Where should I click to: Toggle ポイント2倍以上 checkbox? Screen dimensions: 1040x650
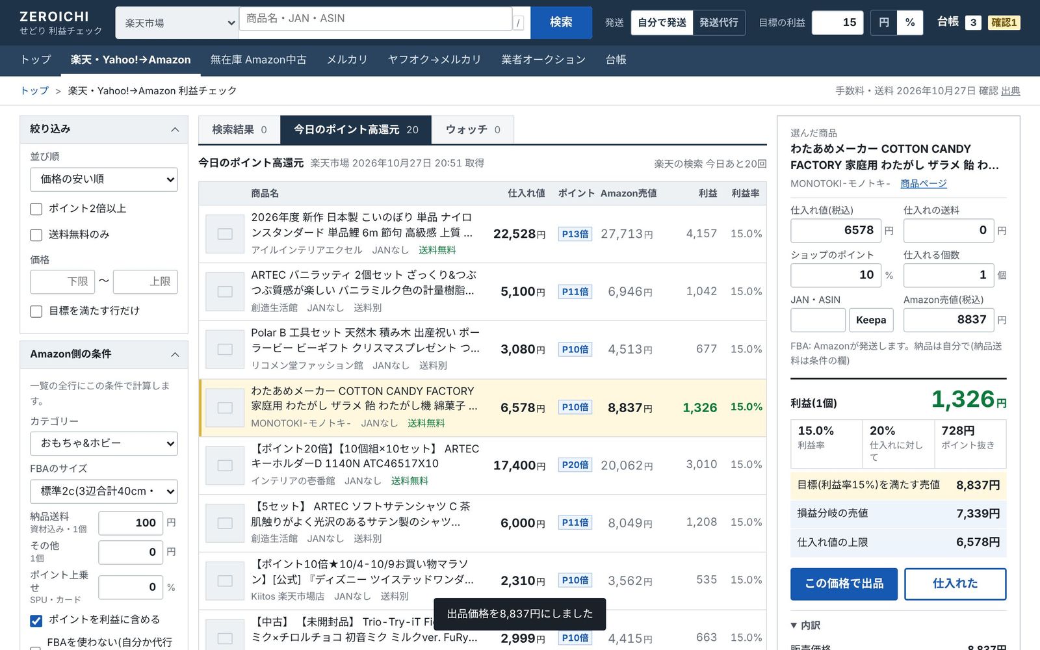(36, 209)
